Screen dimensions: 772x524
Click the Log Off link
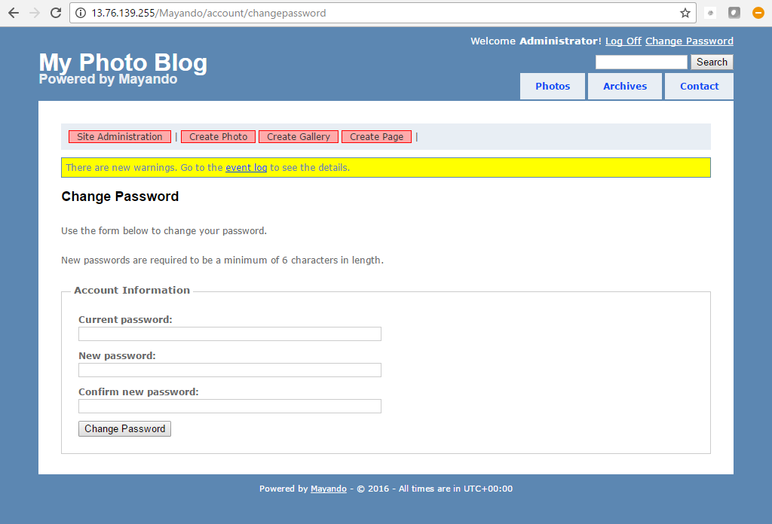tap(623, 41)
